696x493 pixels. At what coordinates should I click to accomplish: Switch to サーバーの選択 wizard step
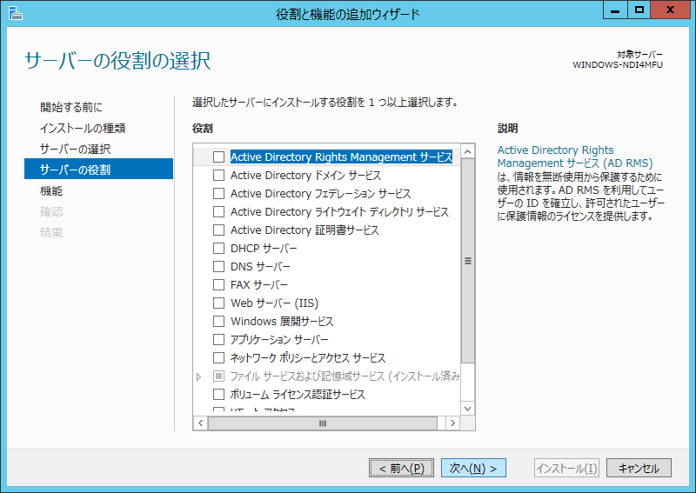click(76, 150)
